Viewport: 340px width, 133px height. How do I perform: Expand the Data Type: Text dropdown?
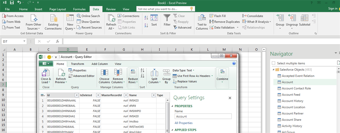pyautogui.click(x=184, y=70)
